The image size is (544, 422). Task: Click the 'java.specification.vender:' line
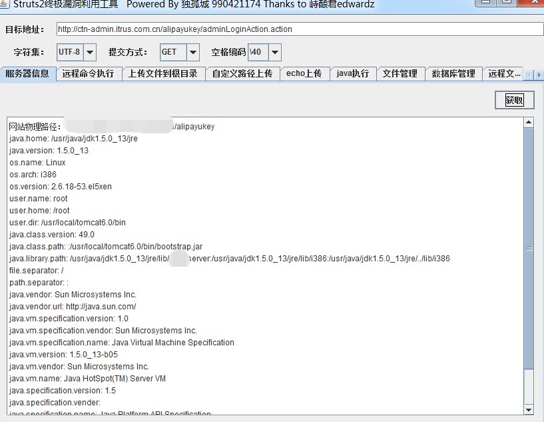pyautogui.click(x=55, y=402)
